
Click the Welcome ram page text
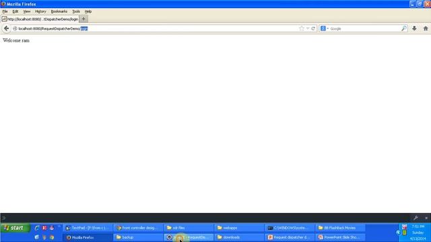pos(16,40)
